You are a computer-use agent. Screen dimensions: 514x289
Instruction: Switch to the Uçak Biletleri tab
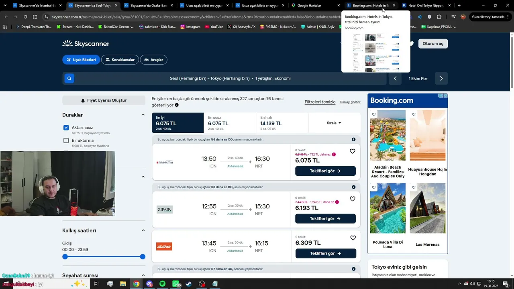click(x=81, y=60)
